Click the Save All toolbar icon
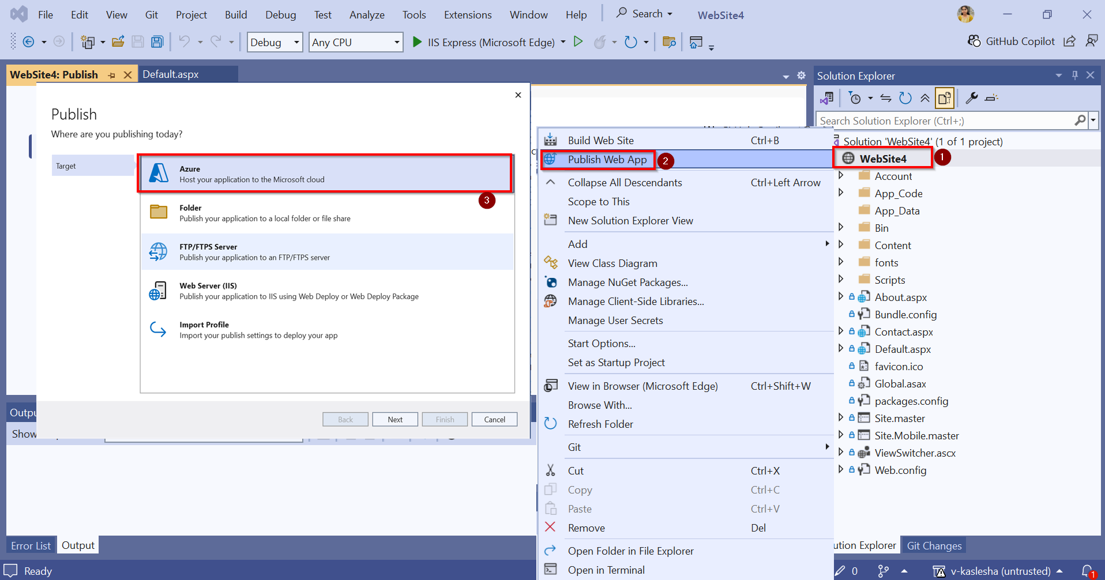The image size is (1105, 580). pyautogui.click(x=157, y=42)
